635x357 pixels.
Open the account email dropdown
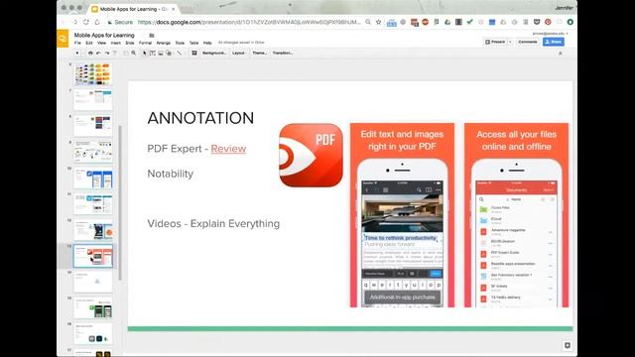[x=550, y=33]
